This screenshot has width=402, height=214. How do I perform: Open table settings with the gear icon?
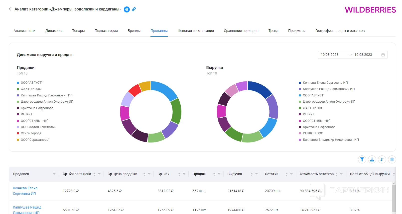coord(392,159)
